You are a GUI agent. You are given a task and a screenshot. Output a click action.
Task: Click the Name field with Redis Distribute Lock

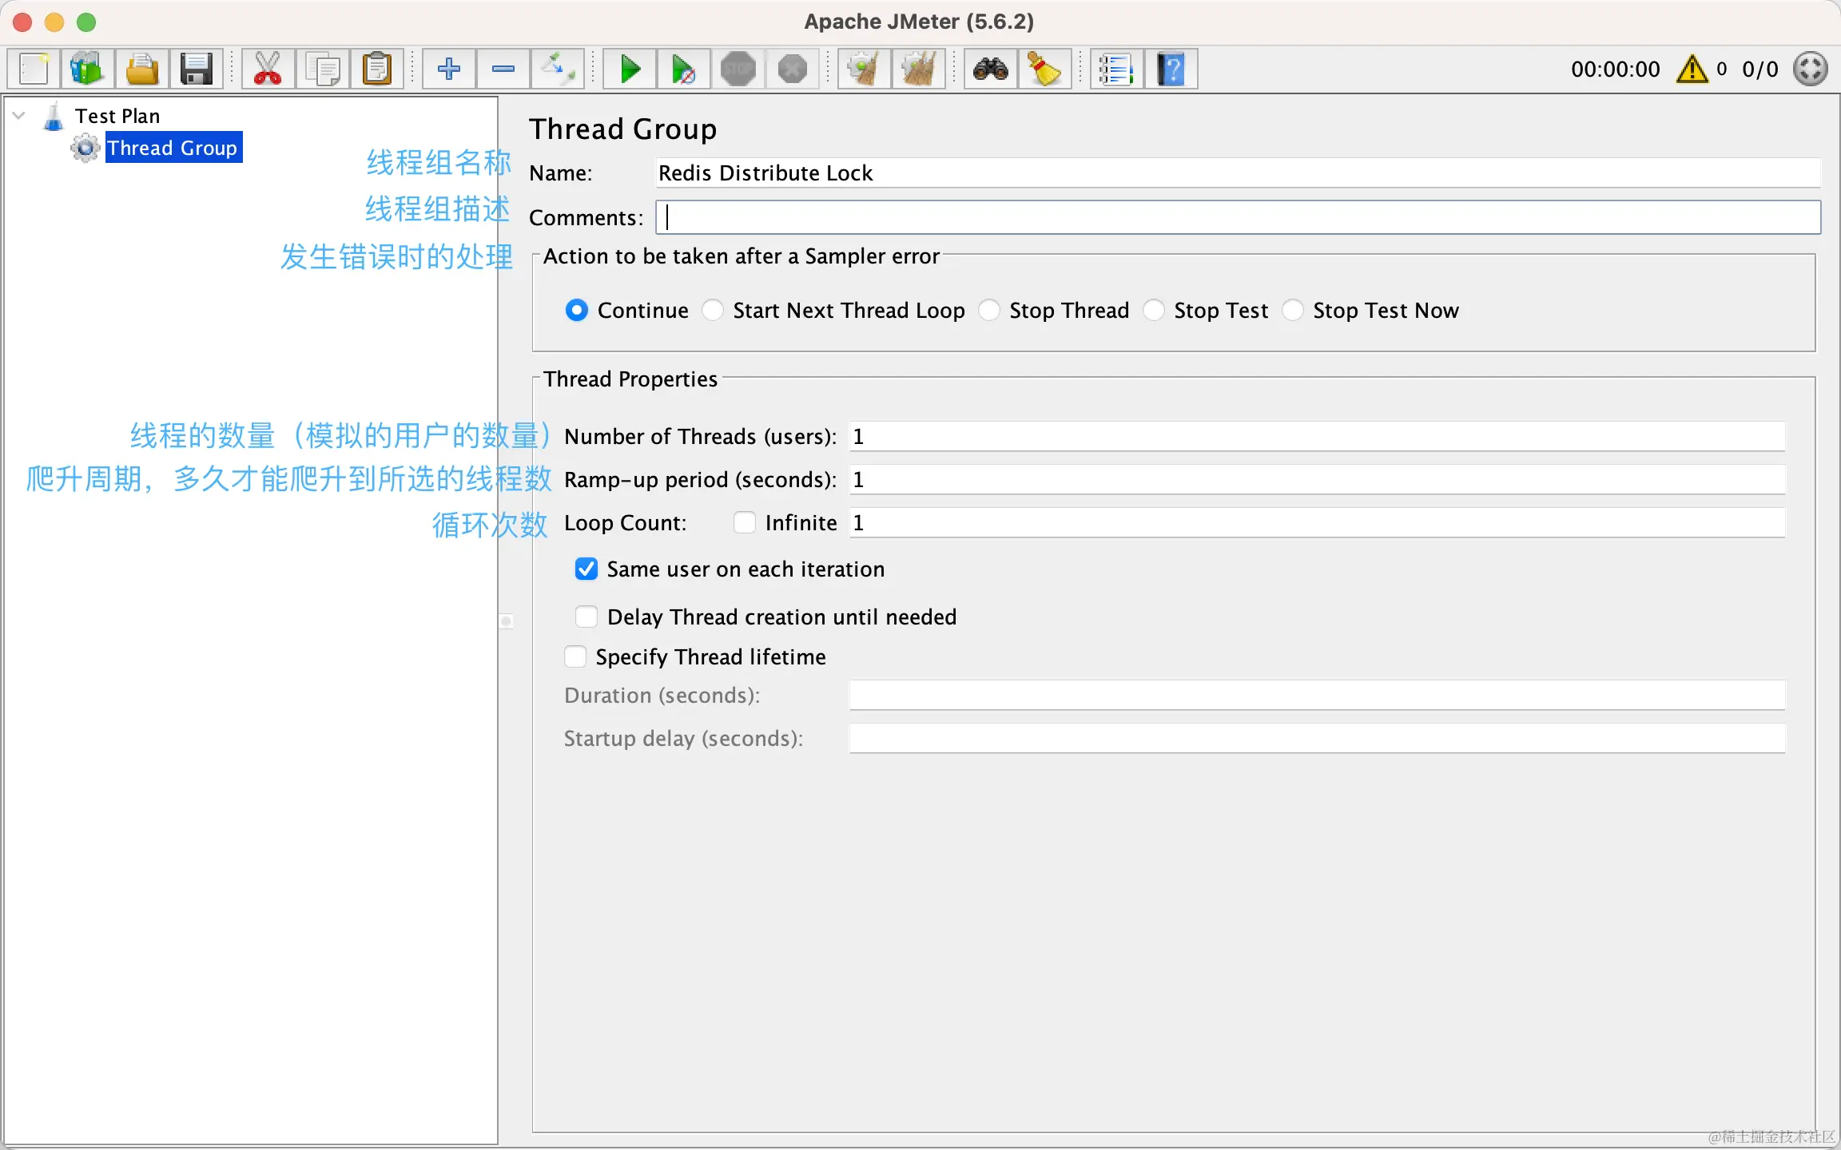(x=1238, y=173)
